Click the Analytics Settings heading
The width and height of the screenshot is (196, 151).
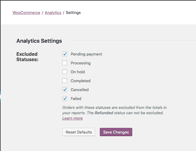tap(39, 41)
